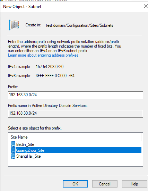The image size is (148, 191).
Task: Click the ShangHai_Site building icon
Action: pos(13,156)
